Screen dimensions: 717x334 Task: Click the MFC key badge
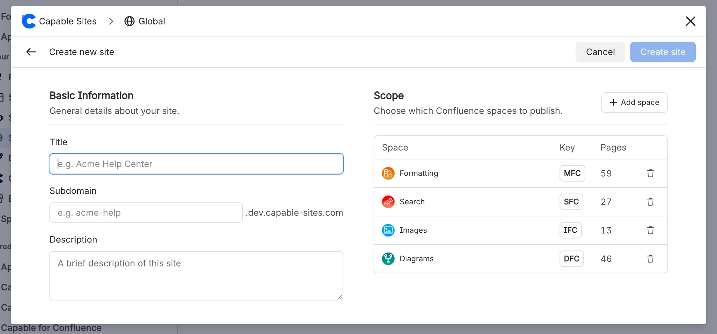point(572,173)
